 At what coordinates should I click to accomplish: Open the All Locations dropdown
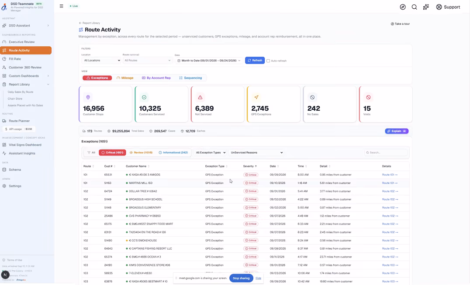pyautogui.click(x=101, y=61)
